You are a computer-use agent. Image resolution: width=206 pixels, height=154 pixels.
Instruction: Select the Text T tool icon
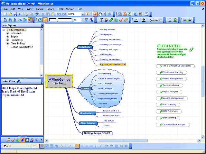[101, 20]
